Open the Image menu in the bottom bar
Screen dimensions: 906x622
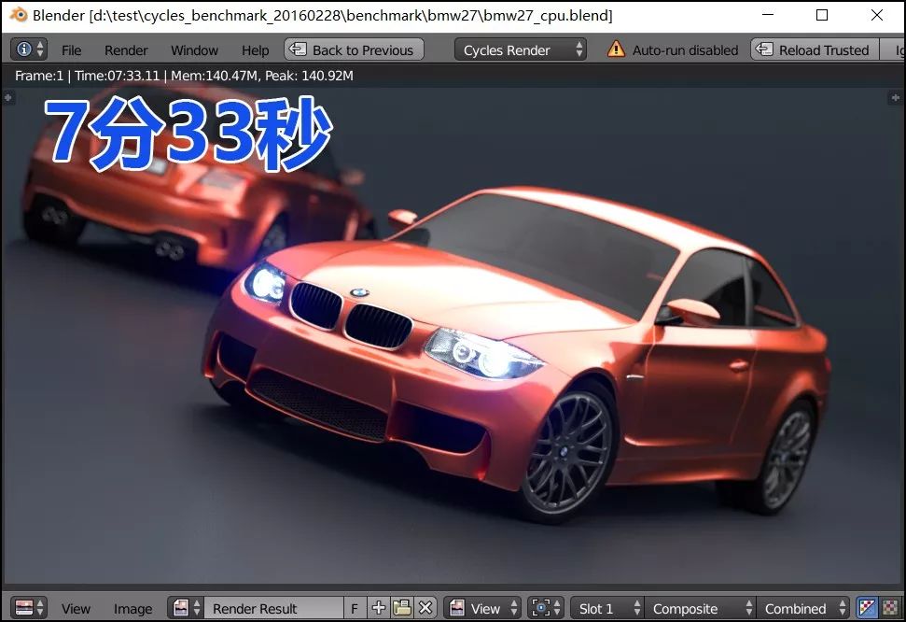click(x=133, y=608)
